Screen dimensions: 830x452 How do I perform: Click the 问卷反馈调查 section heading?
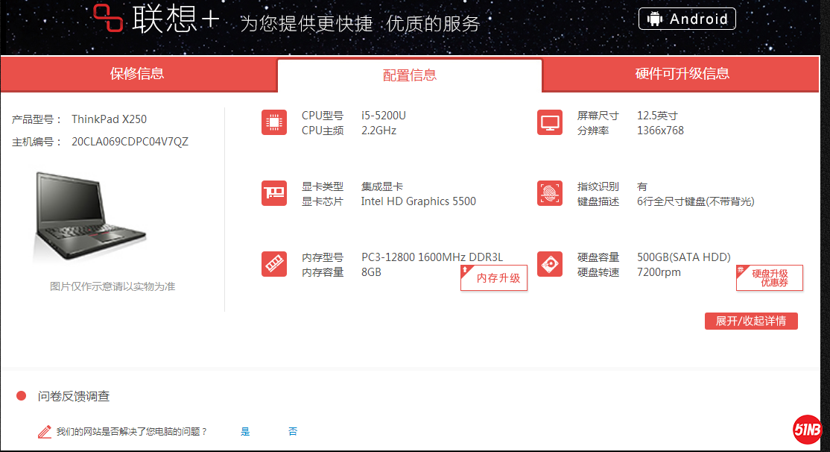(x=74, y=396)
